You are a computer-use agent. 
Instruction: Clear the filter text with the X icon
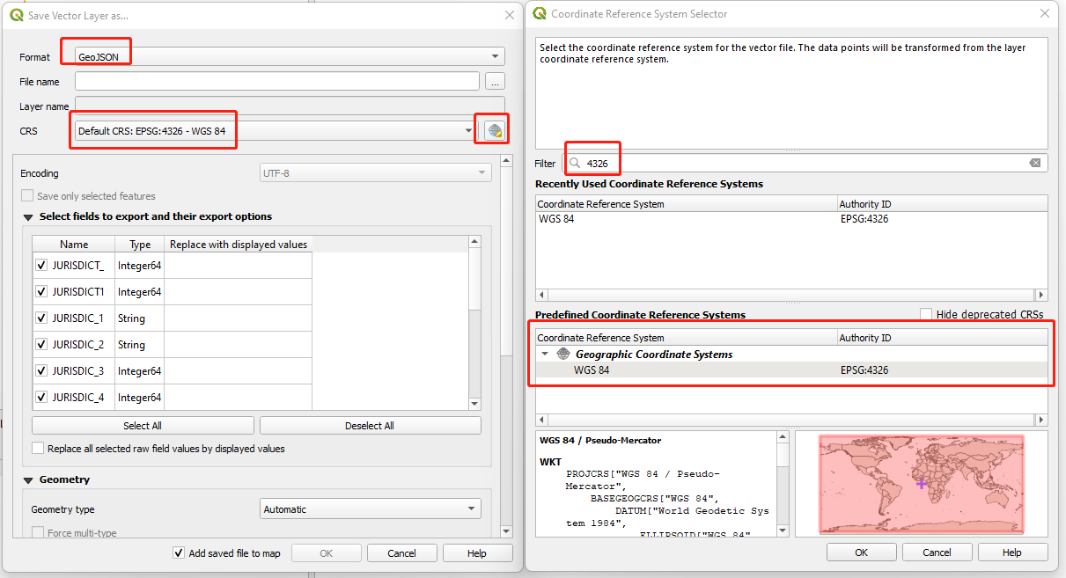coord(1035,163)
